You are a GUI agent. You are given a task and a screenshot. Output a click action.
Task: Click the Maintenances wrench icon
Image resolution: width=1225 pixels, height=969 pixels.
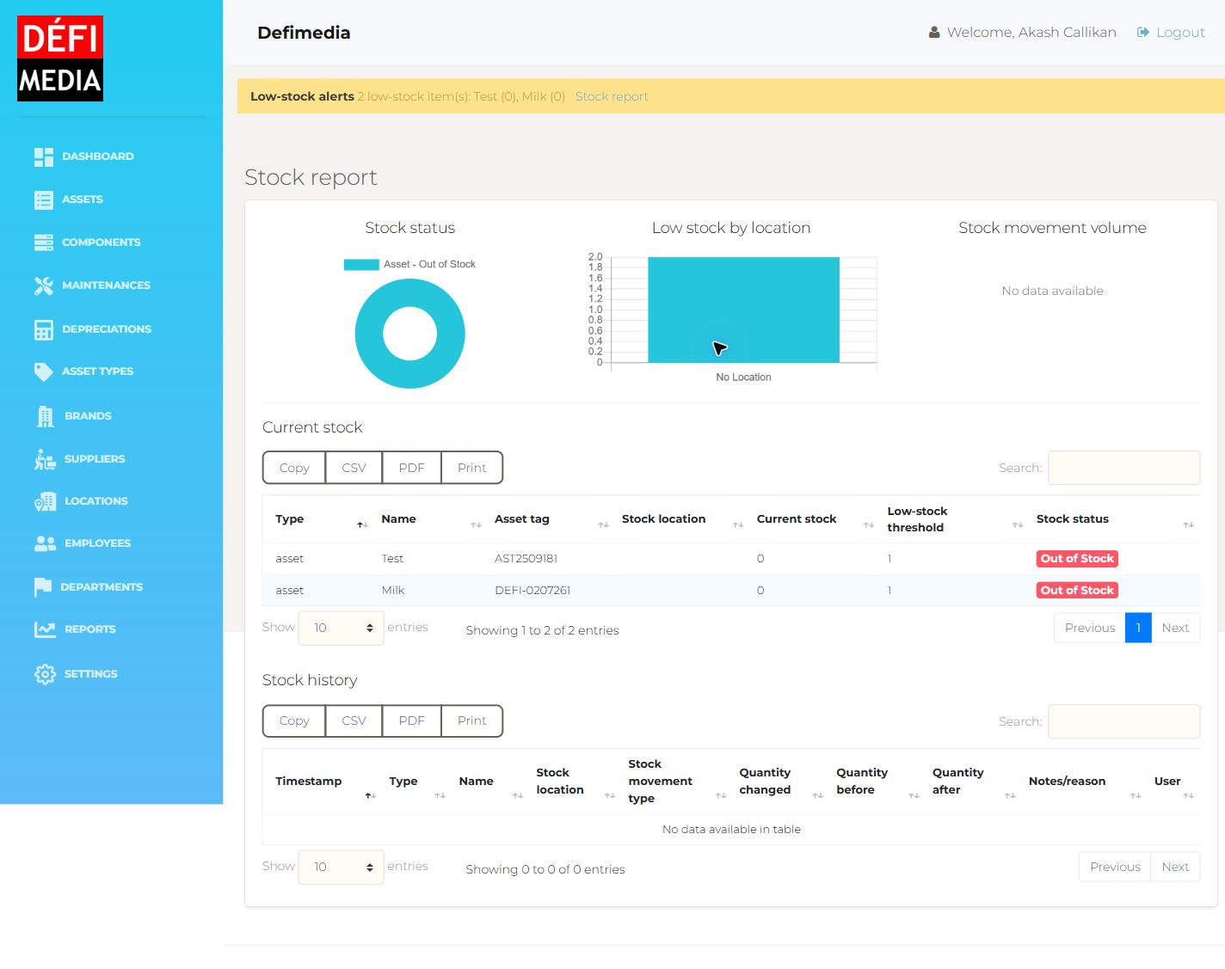pyautogui.click(x=44, y=285)
